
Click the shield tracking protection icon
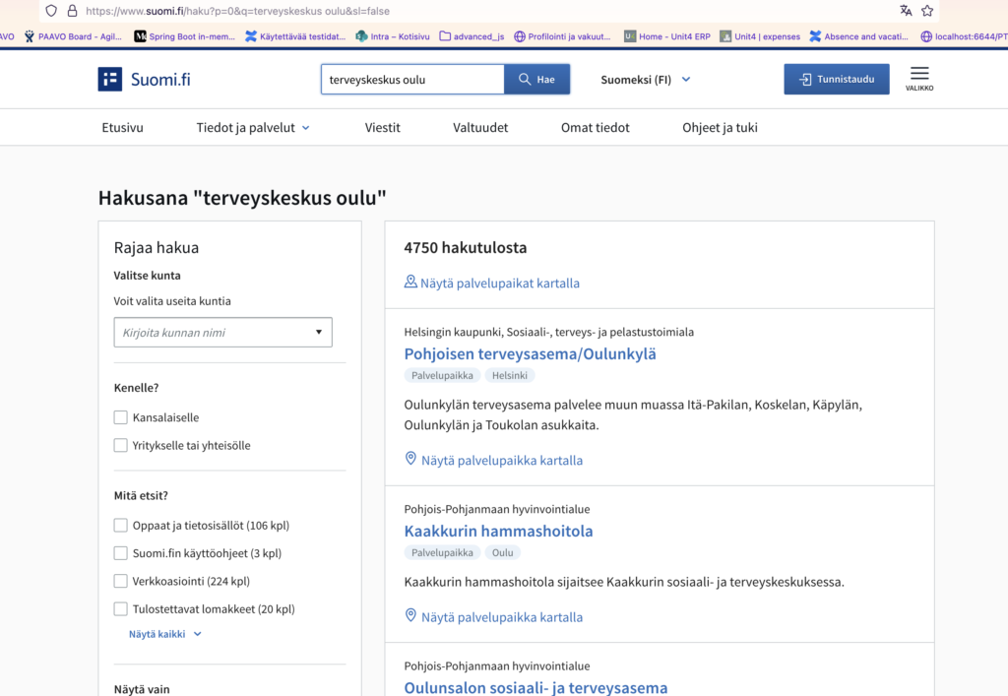pos(51,11)
